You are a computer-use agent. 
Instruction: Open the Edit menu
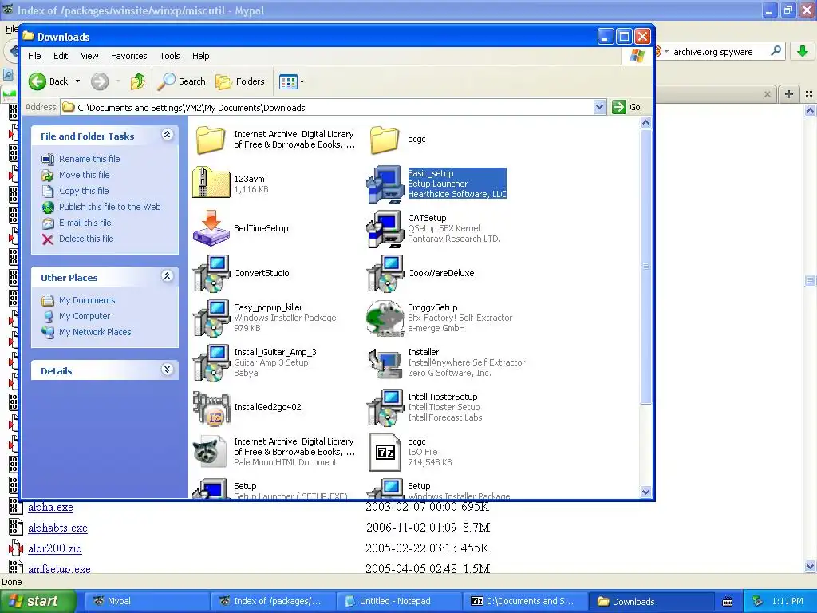click(61, 56)
